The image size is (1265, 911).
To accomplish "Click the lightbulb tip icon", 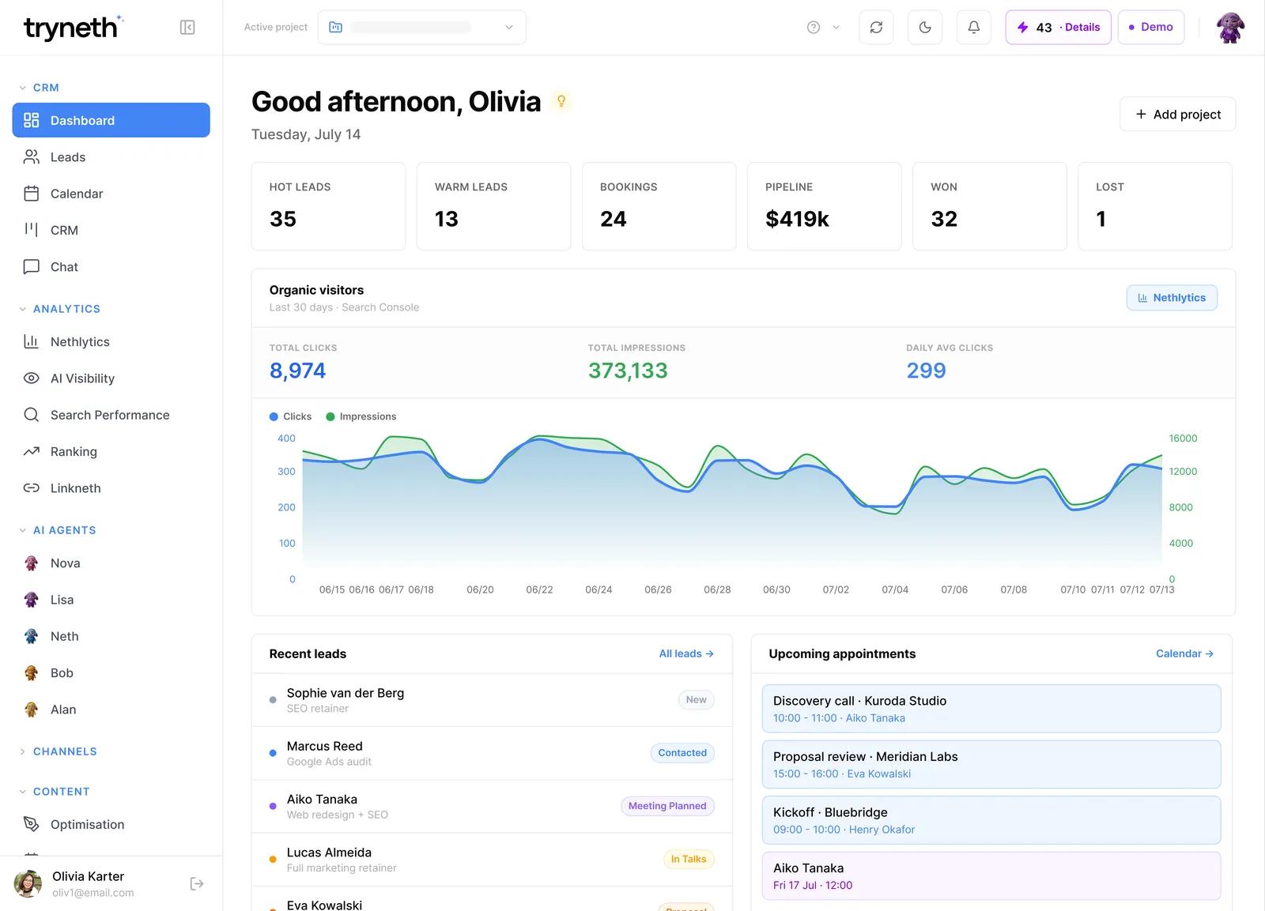I will (x=561, y=101).
